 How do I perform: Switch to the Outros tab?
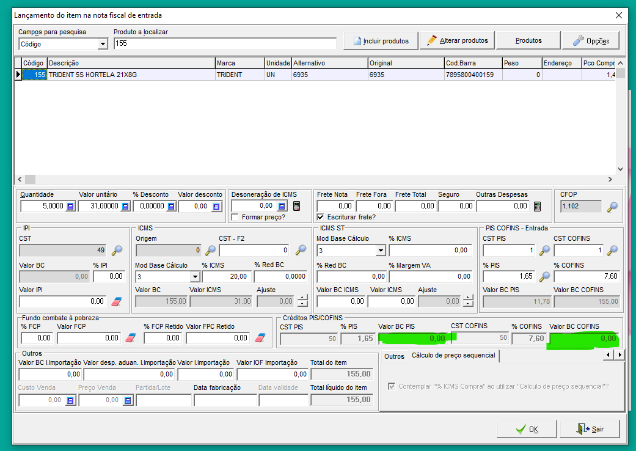(394, 356)
